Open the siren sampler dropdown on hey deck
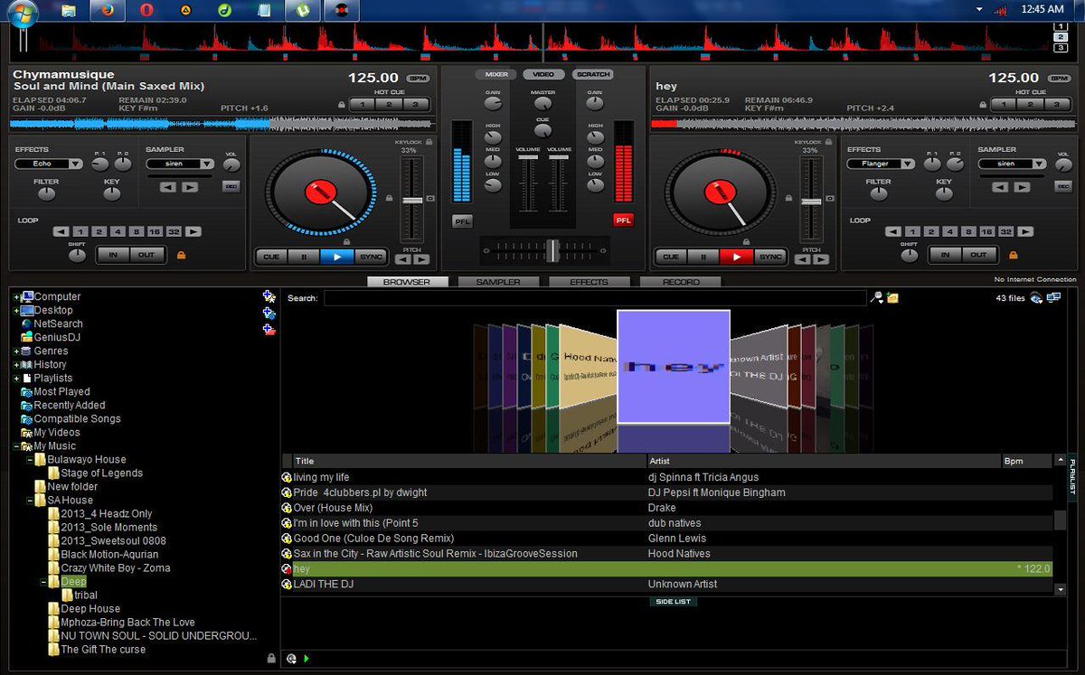The width and height of the screenshot is (1085, 675). click(x=1012, y=164)
